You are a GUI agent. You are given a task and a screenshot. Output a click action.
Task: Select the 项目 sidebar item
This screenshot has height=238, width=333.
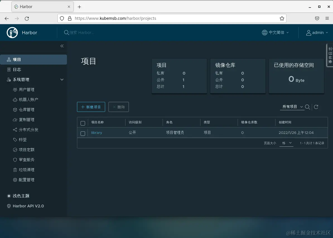tap(33, 60)
